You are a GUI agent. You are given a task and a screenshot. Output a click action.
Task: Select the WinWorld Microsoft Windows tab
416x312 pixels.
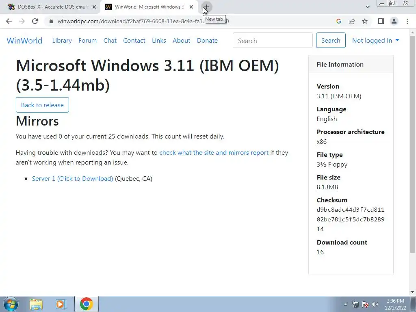pyautogui.click(x=149, y=7)
